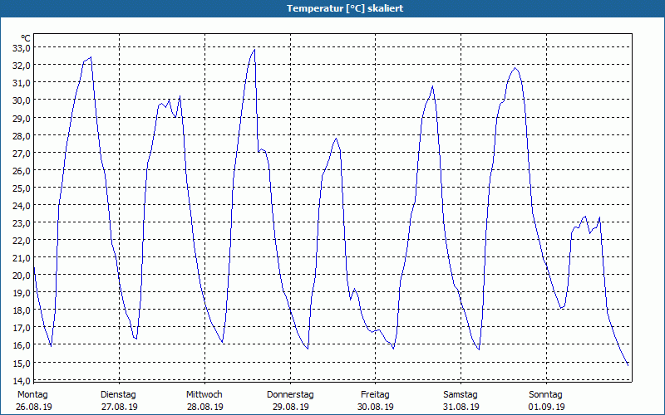Click the 17,0 y-axis label
The image size is (665, 415).
pyautogui.click(x=22, y=327)
